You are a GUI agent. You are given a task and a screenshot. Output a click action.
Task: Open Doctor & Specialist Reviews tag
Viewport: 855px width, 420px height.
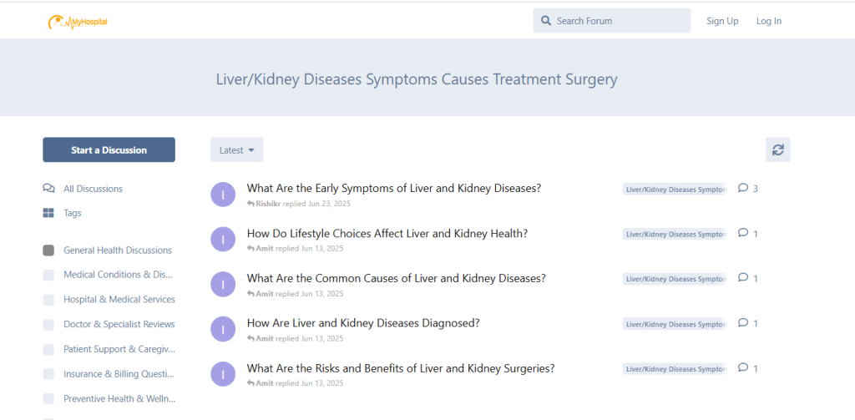coord(119,324)
